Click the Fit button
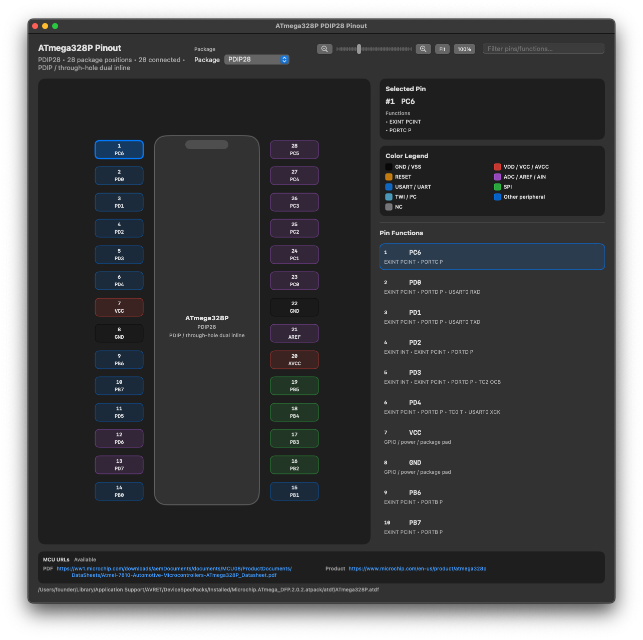Screen dimensions: 643x640 click(x=442, y=49)
